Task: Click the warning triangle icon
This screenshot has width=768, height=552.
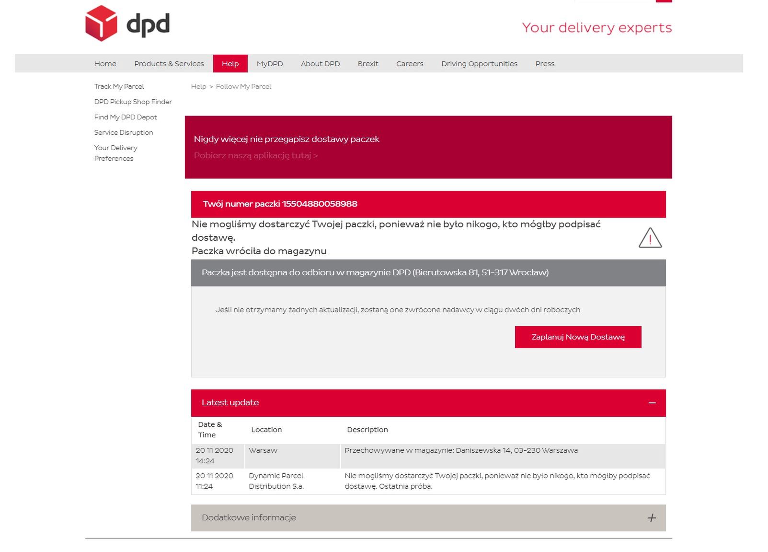Action: pos(650,238)
